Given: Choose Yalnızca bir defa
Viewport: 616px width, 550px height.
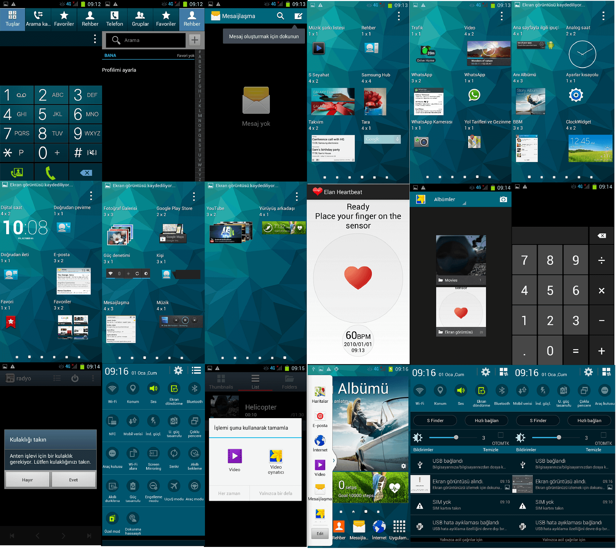Looking at the screenshot, I should coord(275,493).
